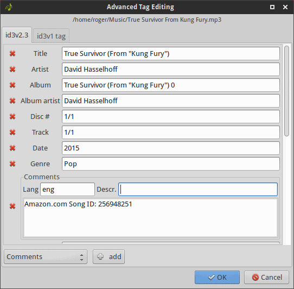Click the Genre field showing Pop

click(x=171, y=164)
